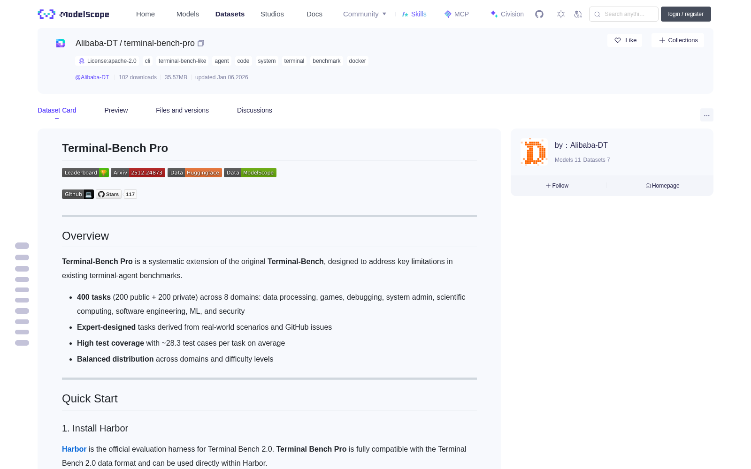The width and height of the screenshot is (751, 469).
Task: Select the system tag
Action: (267, 61)
